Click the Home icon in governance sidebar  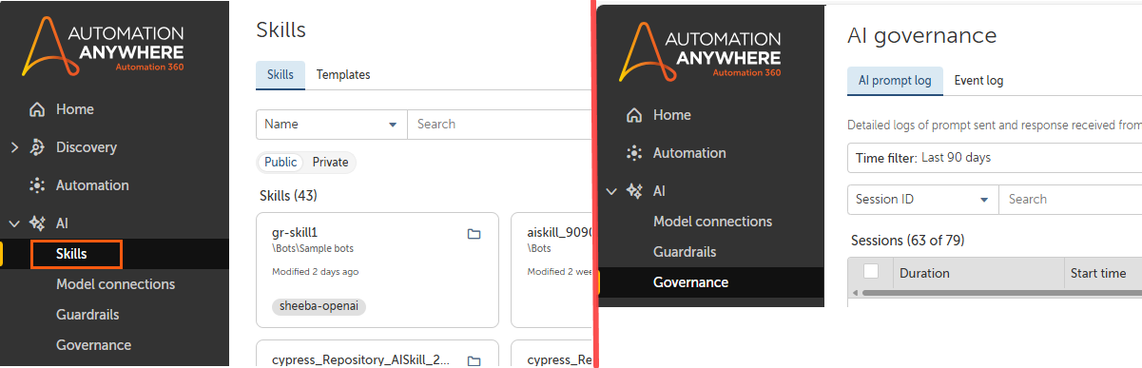coord(634,115)
